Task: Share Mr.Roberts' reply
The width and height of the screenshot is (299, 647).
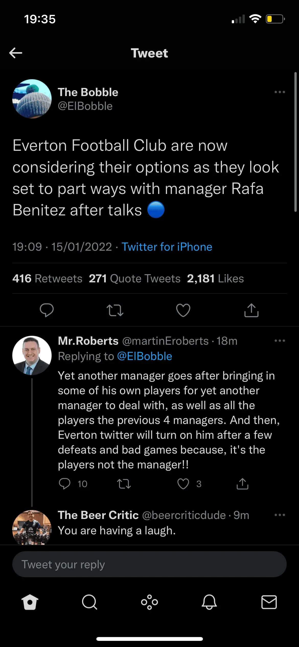Action: point(243,484)
